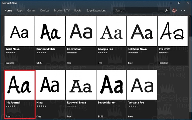Click the $1.99 price under Segoe Marker
The image size is (192, 120).
point(100,116)
